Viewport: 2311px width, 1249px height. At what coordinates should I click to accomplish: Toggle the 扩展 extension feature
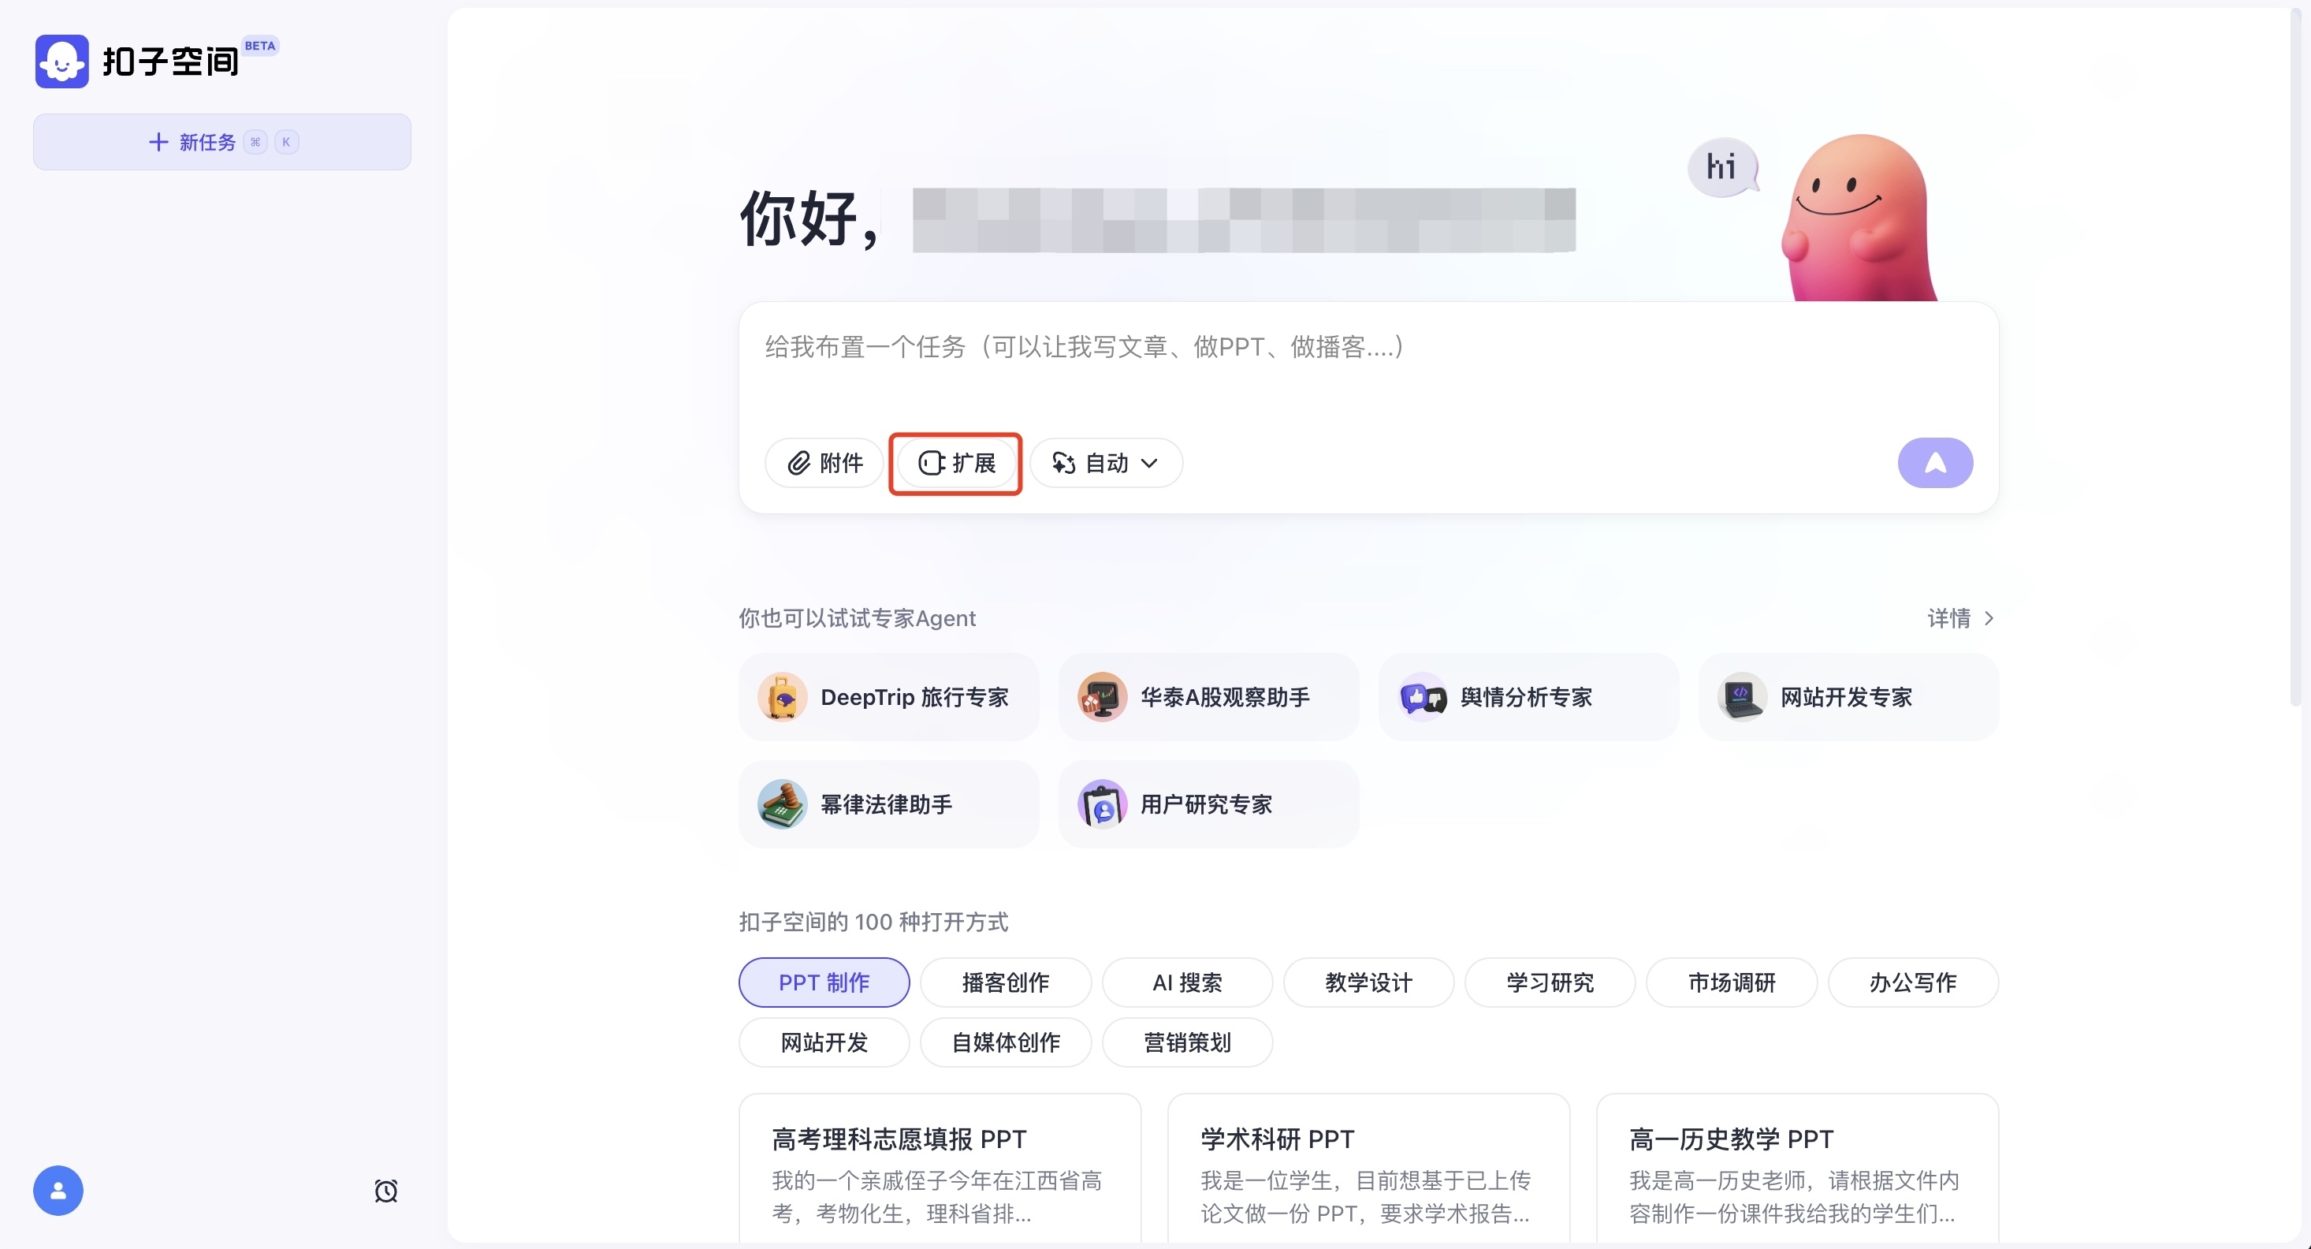pos(955,463)
